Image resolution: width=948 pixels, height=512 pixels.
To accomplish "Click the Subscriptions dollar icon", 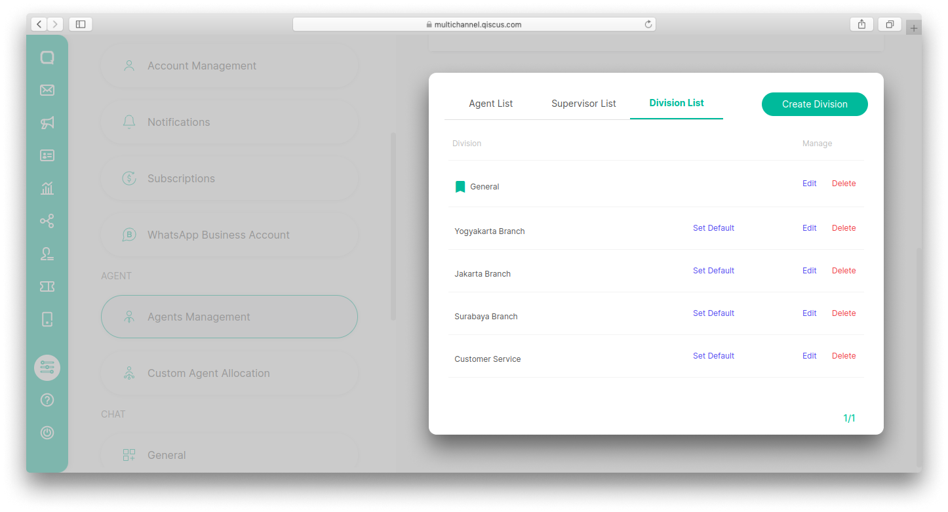I will pos(129,178).
